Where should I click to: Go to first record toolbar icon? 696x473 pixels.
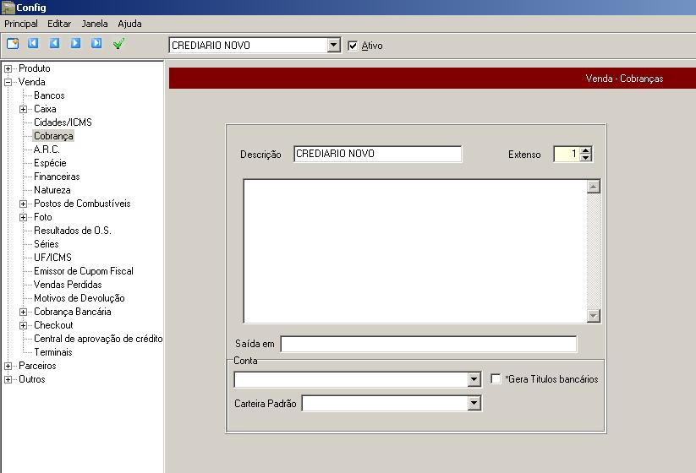click(x=33, y=43)
